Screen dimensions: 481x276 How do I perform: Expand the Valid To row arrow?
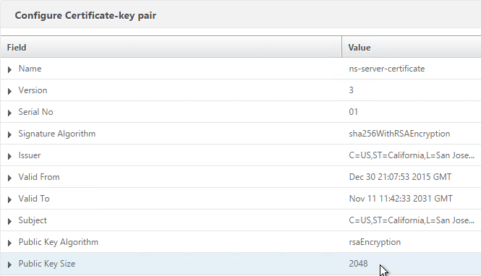click(x=9, y=199)
